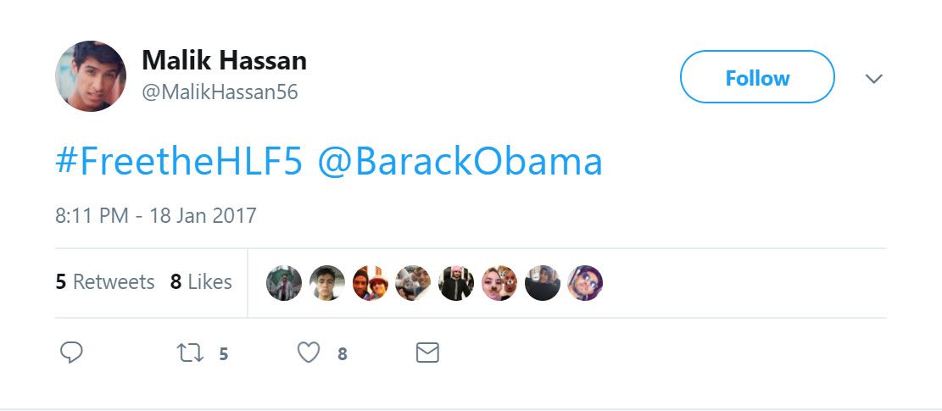Open the 8:11 PM - 18 Jan 2017 timestamp
The image size is (942, 411).
point(156,215)
